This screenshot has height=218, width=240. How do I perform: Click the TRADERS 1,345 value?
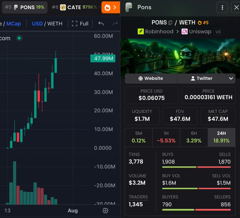(136, 204)
